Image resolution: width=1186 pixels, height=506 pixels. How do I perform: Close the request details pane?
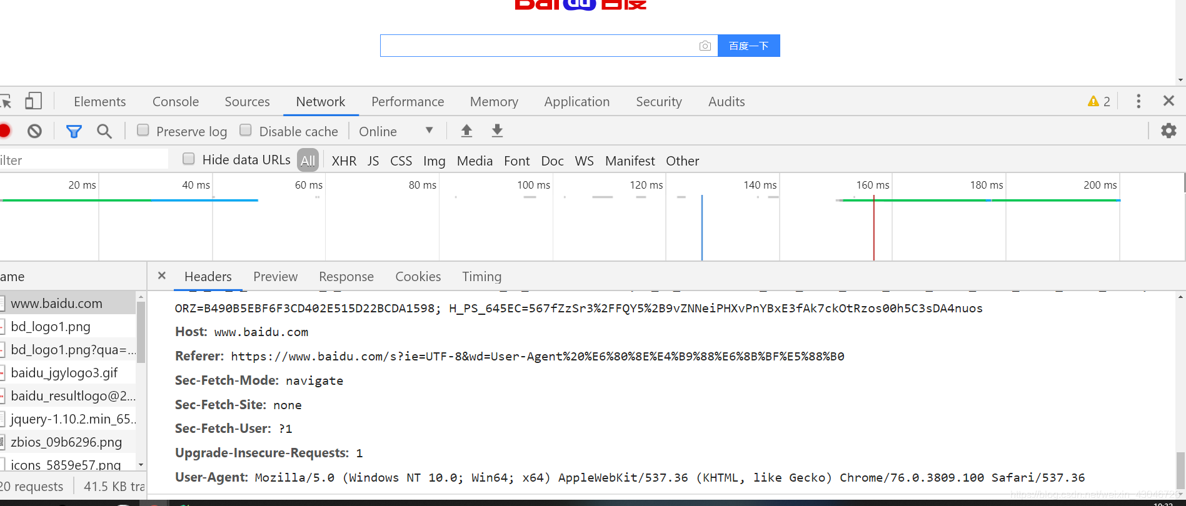(x=162, y=275)
